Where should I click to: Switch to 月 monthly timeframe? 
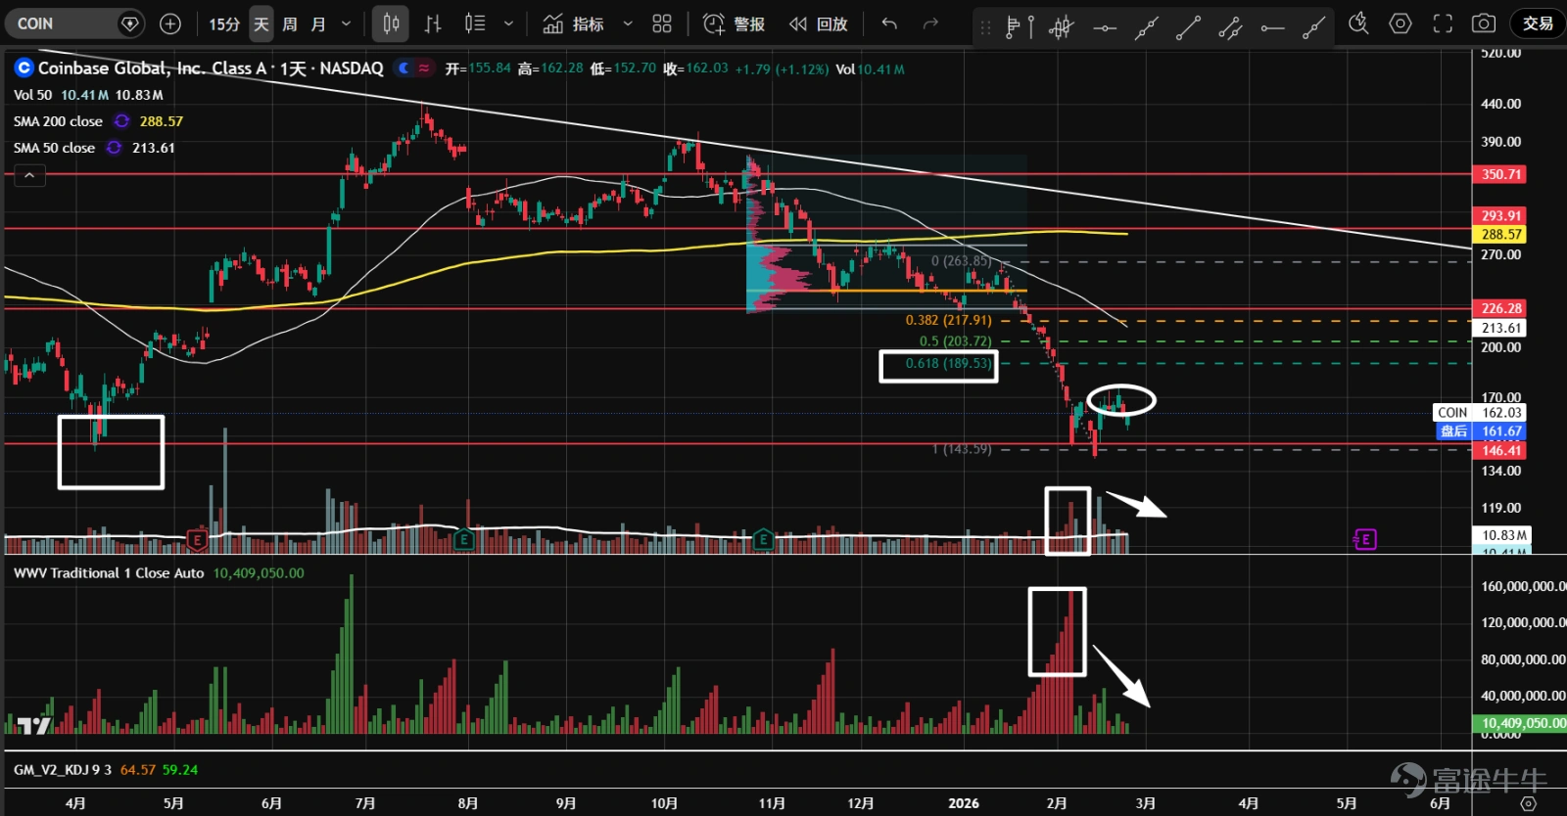[318, 23]
